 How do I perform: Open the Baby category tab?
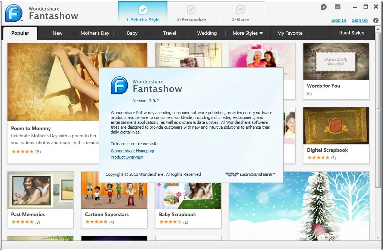(132, 33)
